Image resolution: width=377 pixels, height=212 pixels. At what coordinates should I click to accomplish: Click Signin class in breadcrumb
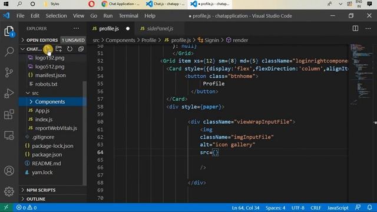tap(208, 40)
